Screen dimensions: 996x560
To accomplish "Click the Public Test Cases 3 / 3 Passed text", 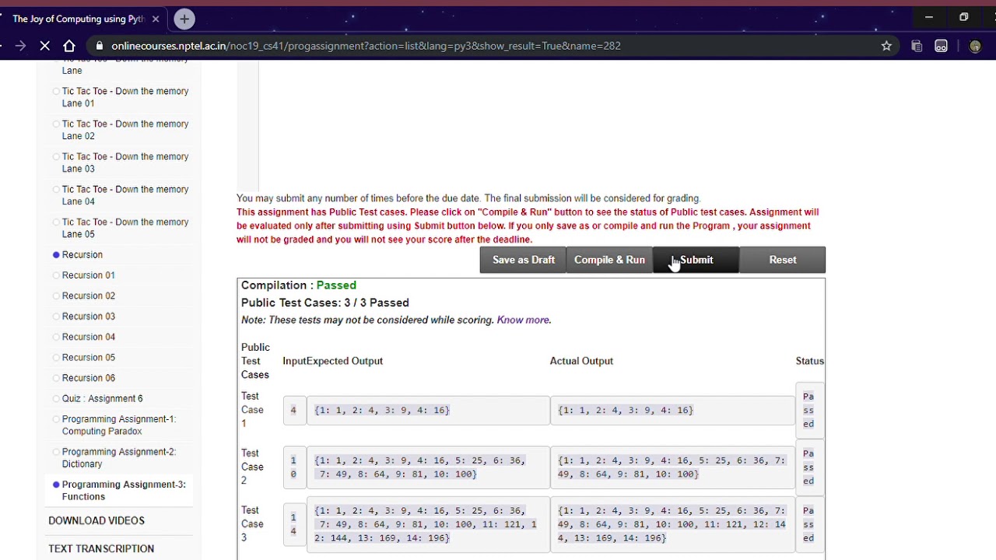I will point(324,303).
